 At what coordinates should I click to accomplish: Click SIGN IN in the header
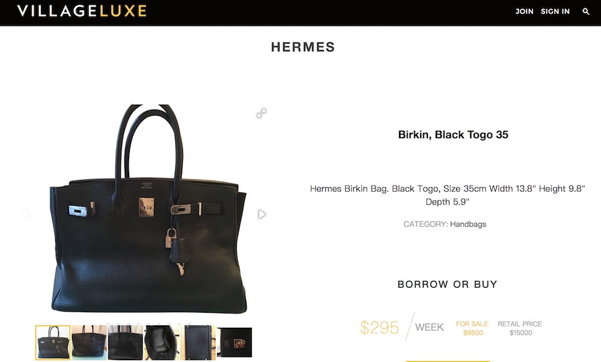point(555,11)
